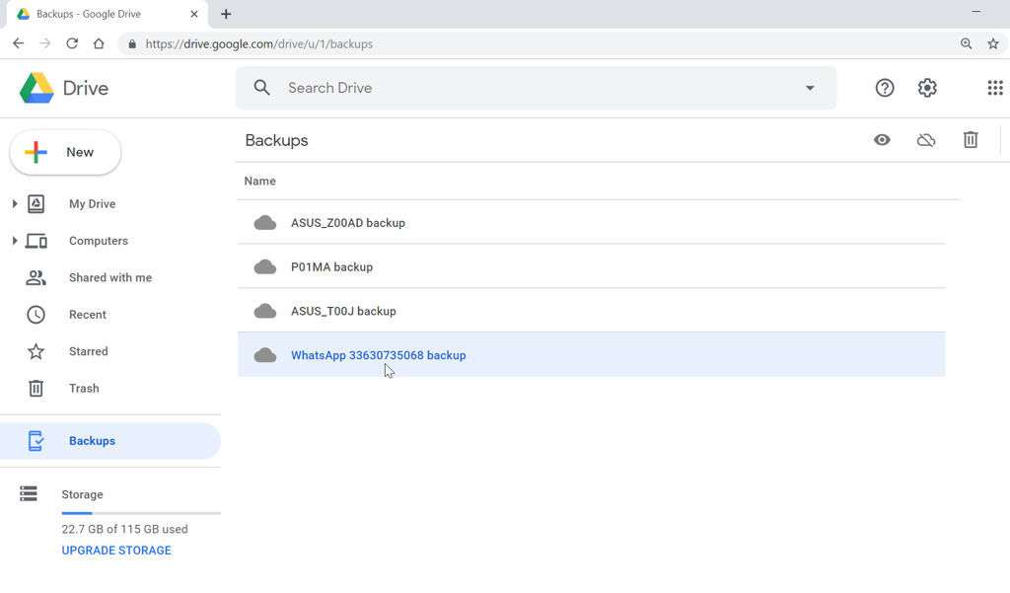Open a new browser tab
Viewport: 1010px width, 593px height.
(x=226, y=14)
